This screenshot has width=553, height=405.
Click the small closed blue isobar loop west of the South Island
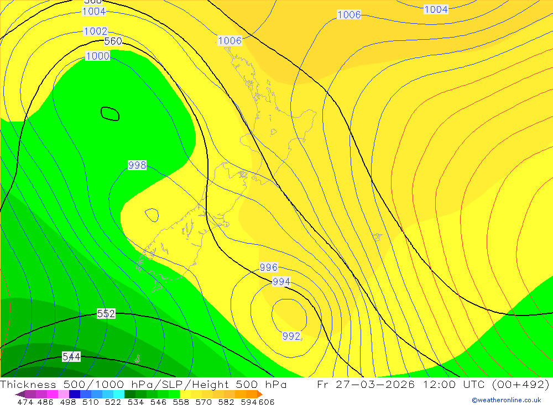[x=152, y=215]
